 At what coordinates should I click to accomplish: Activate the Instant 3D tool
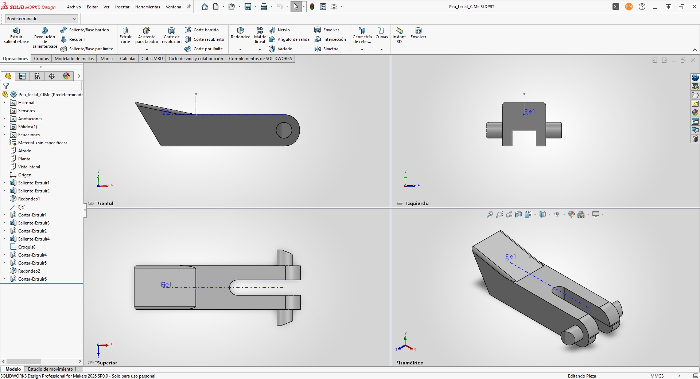399,35
